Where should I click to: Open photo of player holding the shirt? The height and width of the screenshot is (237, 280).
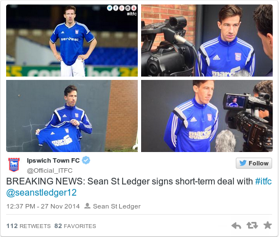[x=72, y=116]
